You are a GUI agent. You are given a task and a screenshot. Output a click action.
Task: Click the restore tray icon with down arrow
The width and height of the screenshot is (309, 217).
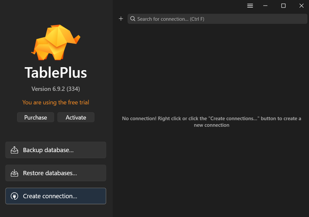14,173
